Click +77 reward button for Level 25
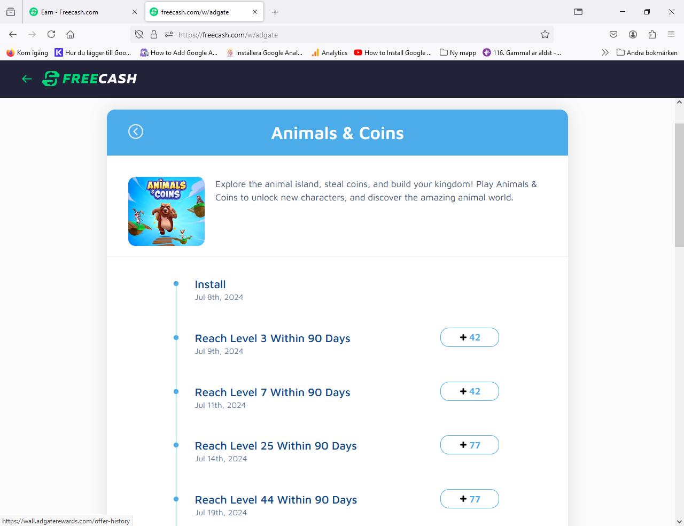 [470, 445]
